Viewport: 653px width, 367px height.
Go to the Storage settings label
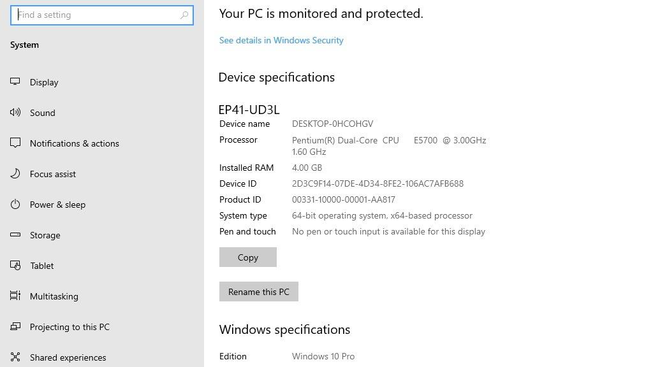45,235
